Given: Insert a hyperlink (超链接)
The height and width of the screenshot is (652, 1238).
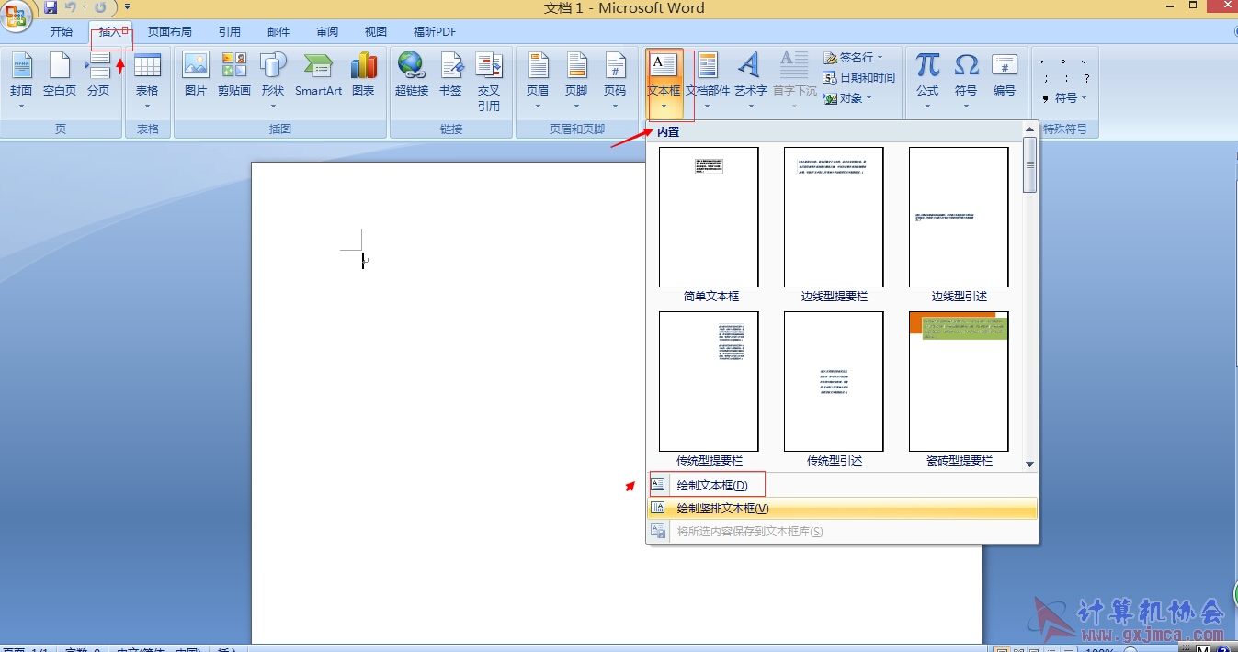Looking at the screenshot, I should point(412,75).
